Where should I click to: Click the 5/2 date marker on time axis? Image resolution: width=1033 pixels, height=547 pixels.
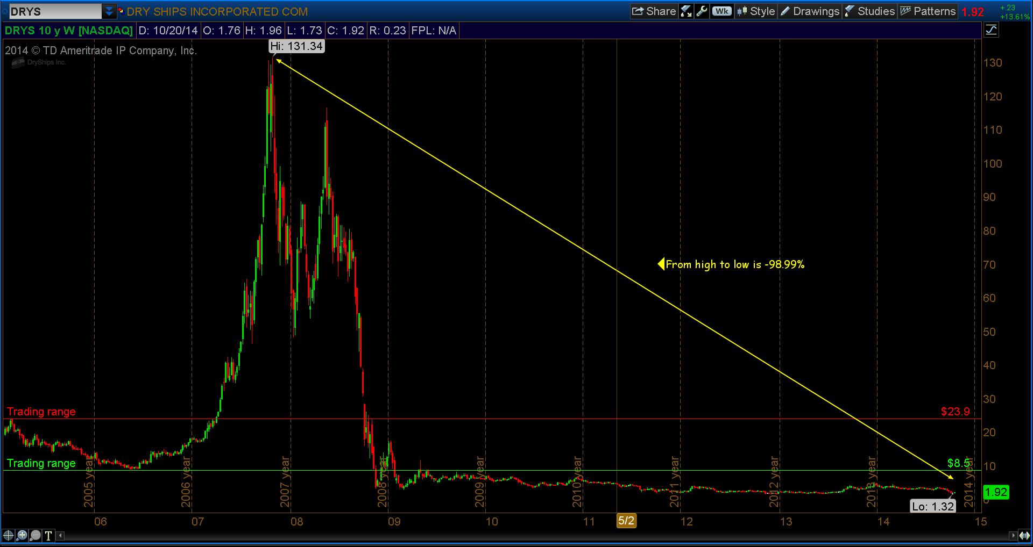[626, 521]
